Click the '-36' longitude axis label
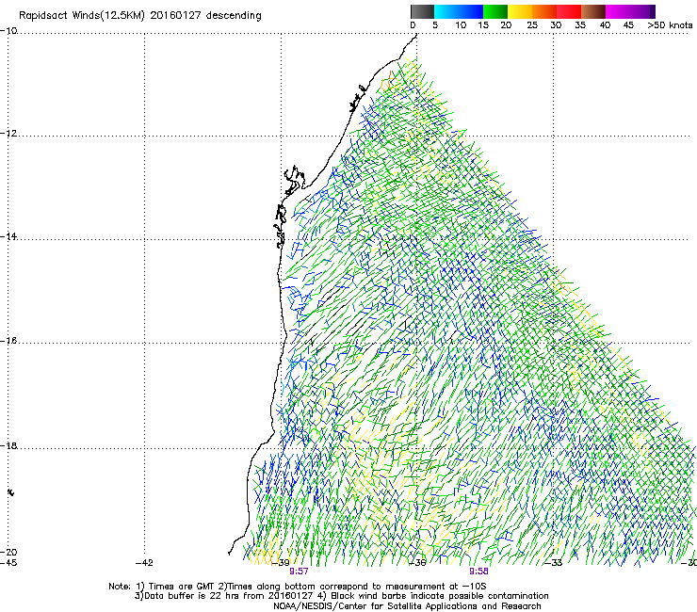 (x=417, y=563)
